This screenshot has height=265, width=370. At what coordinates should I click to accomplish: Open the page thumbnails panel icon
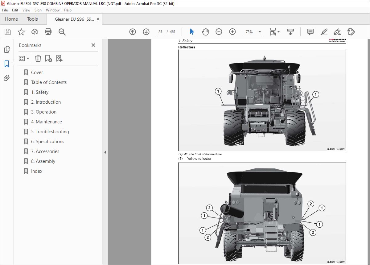(7, 49)
